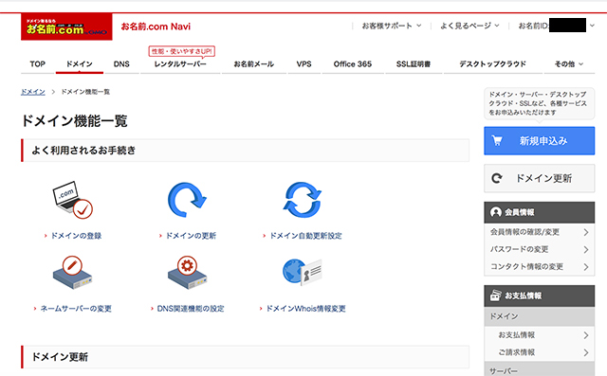The height and width of the screenshot is (376, 607).
Task: Open the お客様サポート dropdown
Action: 392,26
